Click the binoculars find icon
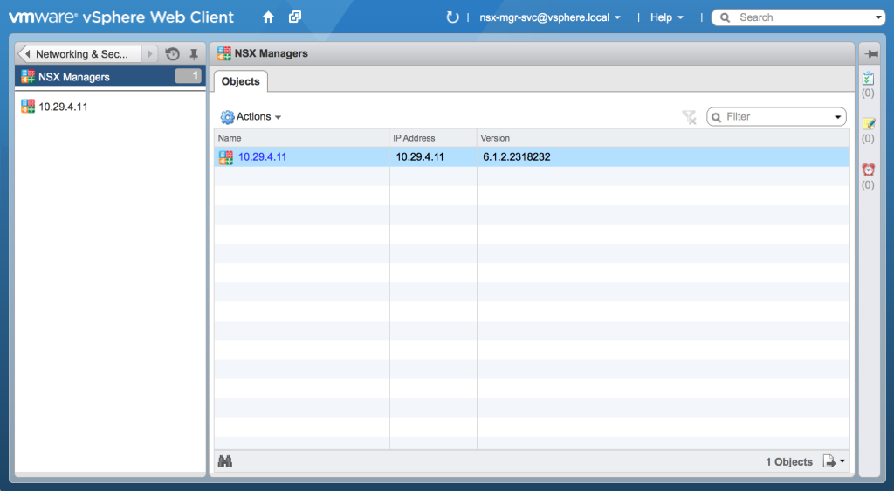894x491 pixels. tap(225, 461)
